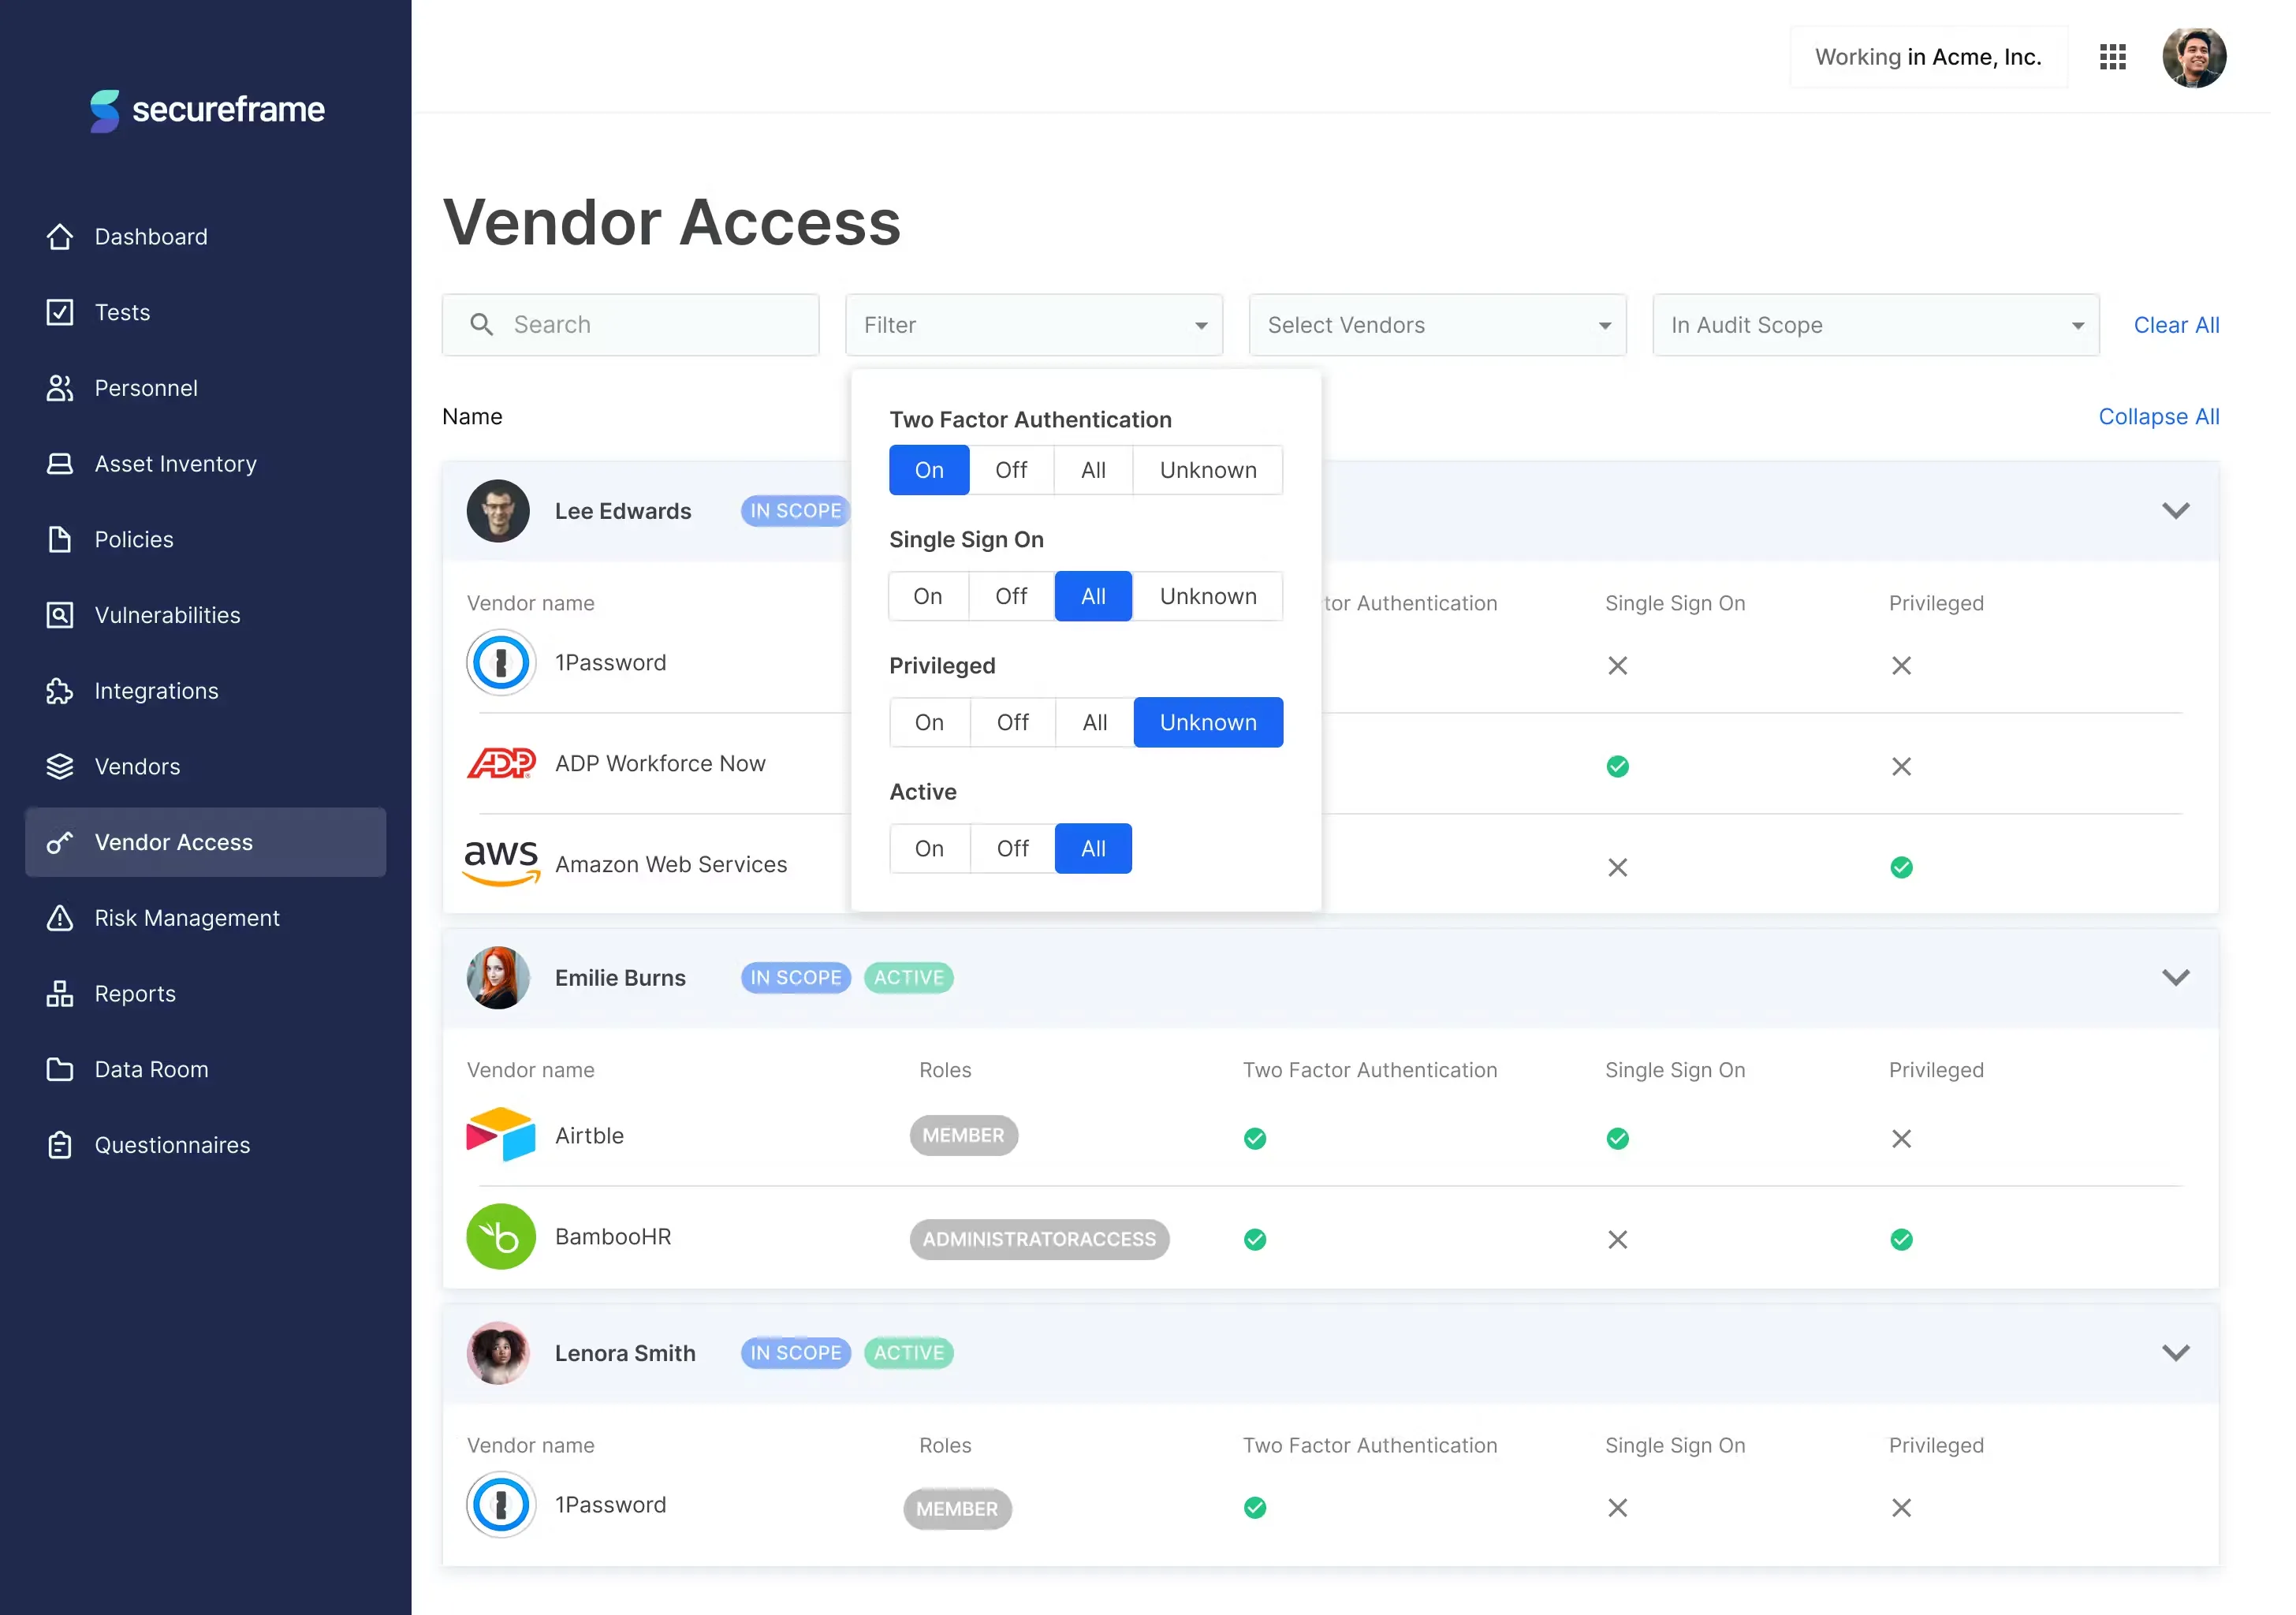Click the Vulnerabilities magnifier icon in sidebar
2296x1615 pixels.
60,615
